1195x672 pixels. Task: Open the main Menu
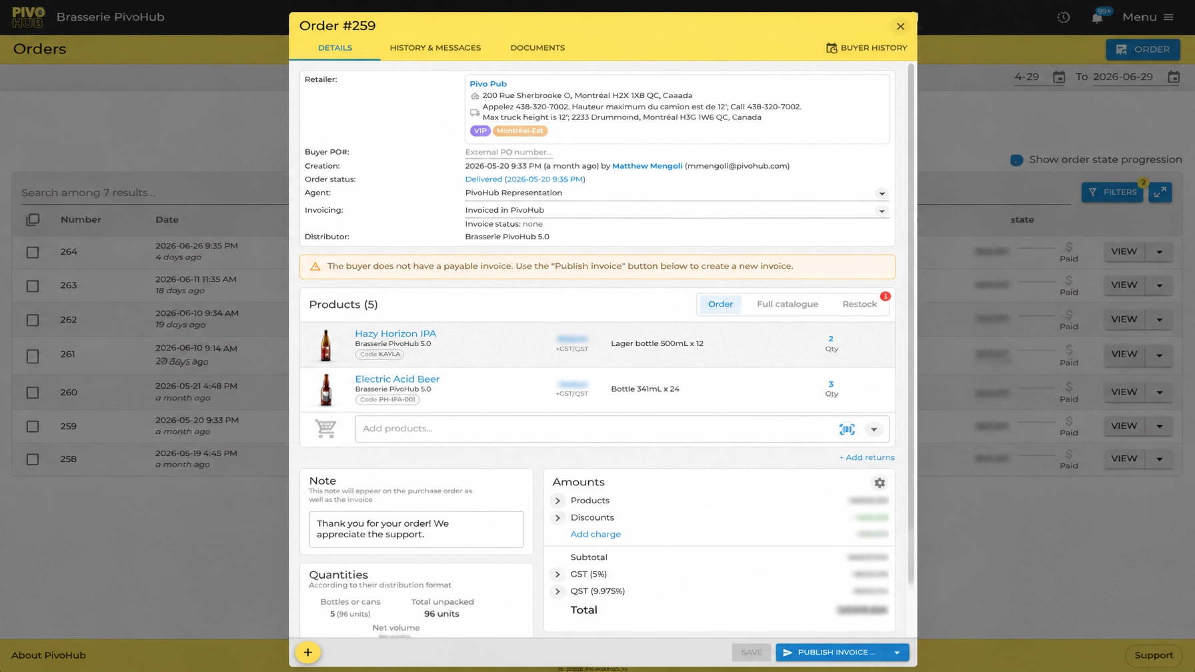pyautogui.click(x=1148, y=17)
